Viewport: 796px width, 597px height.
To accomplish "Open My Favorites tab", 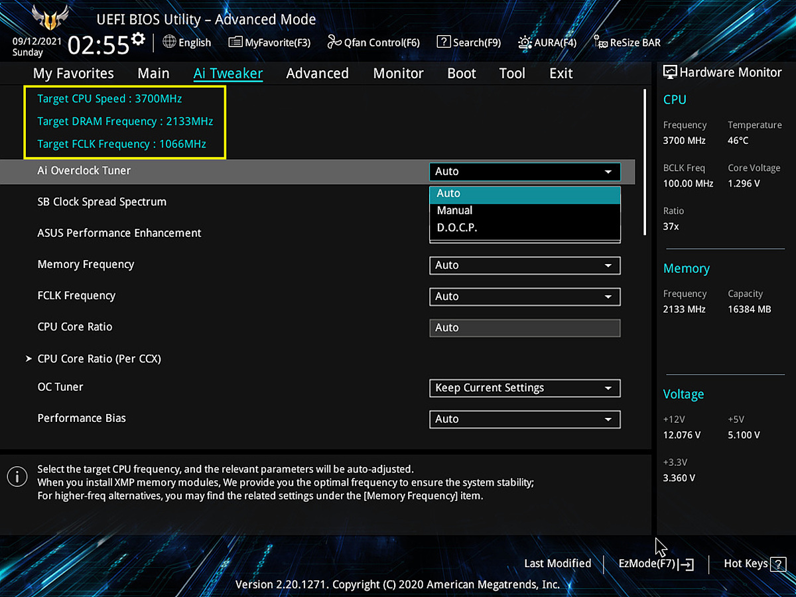I will click(x=74, y=74).
